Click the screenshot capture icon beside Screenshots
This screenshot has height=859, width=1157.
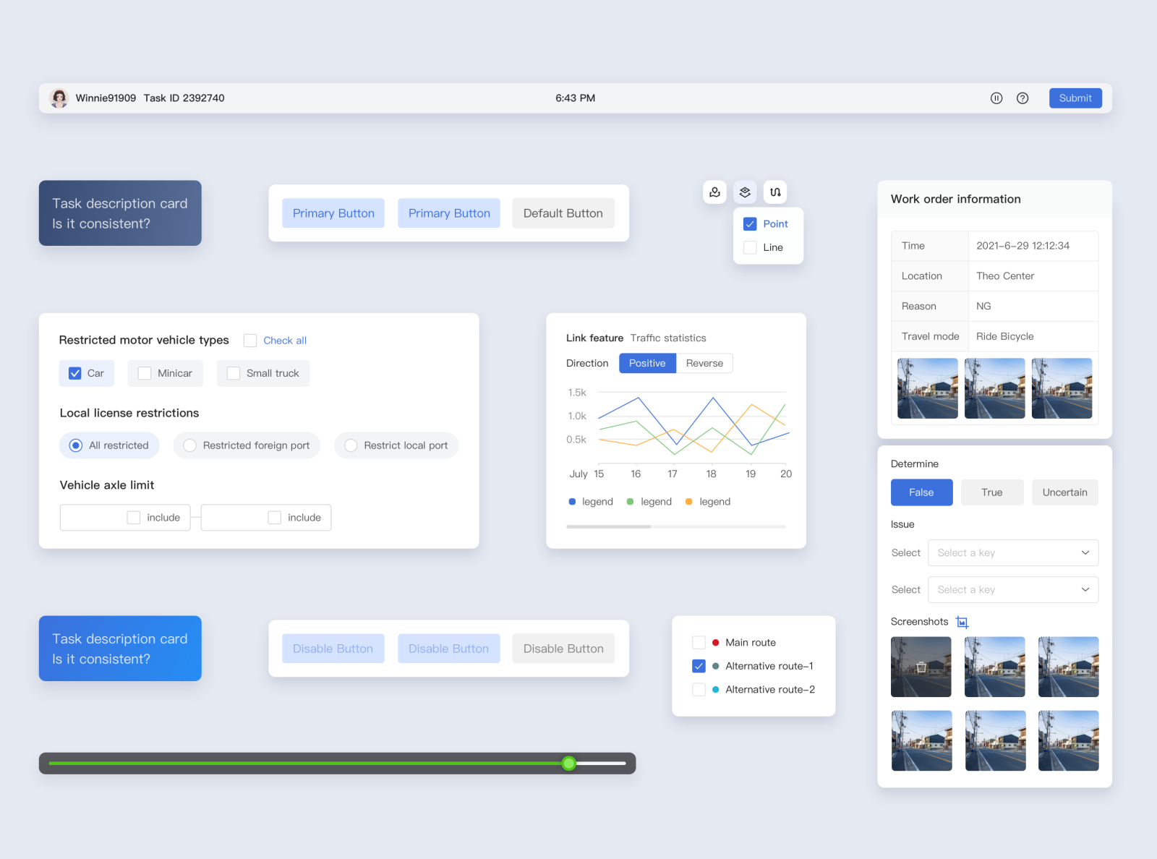(962, 621)
